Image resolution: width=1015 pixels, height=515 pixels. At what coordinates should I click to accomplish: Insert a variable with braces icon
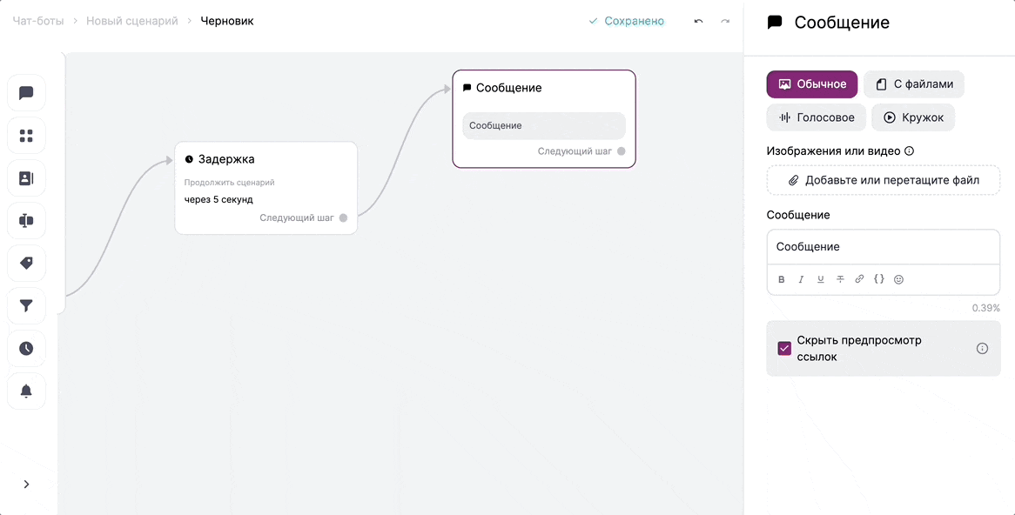coord(879,279)
